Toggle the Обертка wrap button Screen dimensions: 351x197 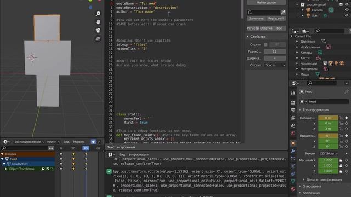(x=266, y=28)
